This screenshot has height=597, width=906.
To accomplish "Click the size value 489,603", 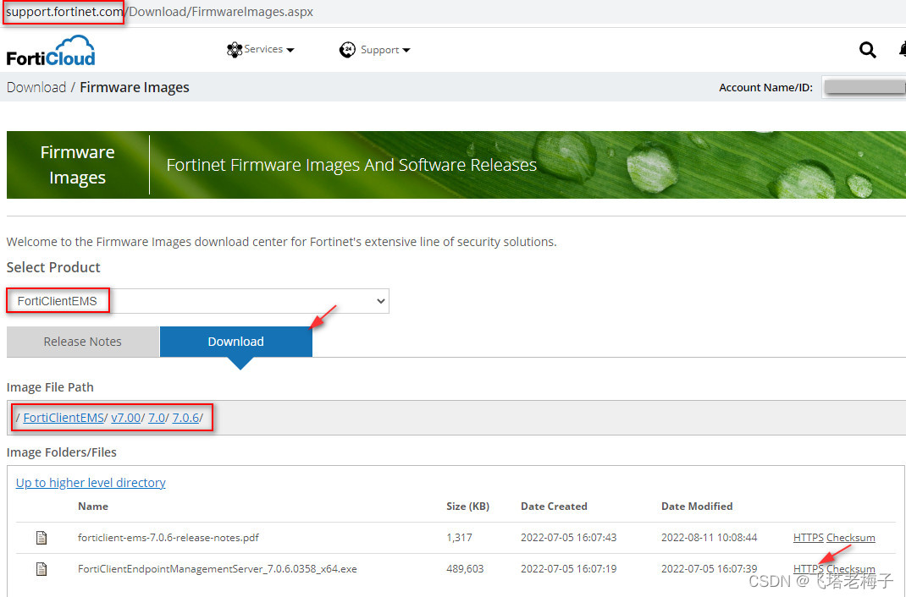I will click(x=465, y=569).
